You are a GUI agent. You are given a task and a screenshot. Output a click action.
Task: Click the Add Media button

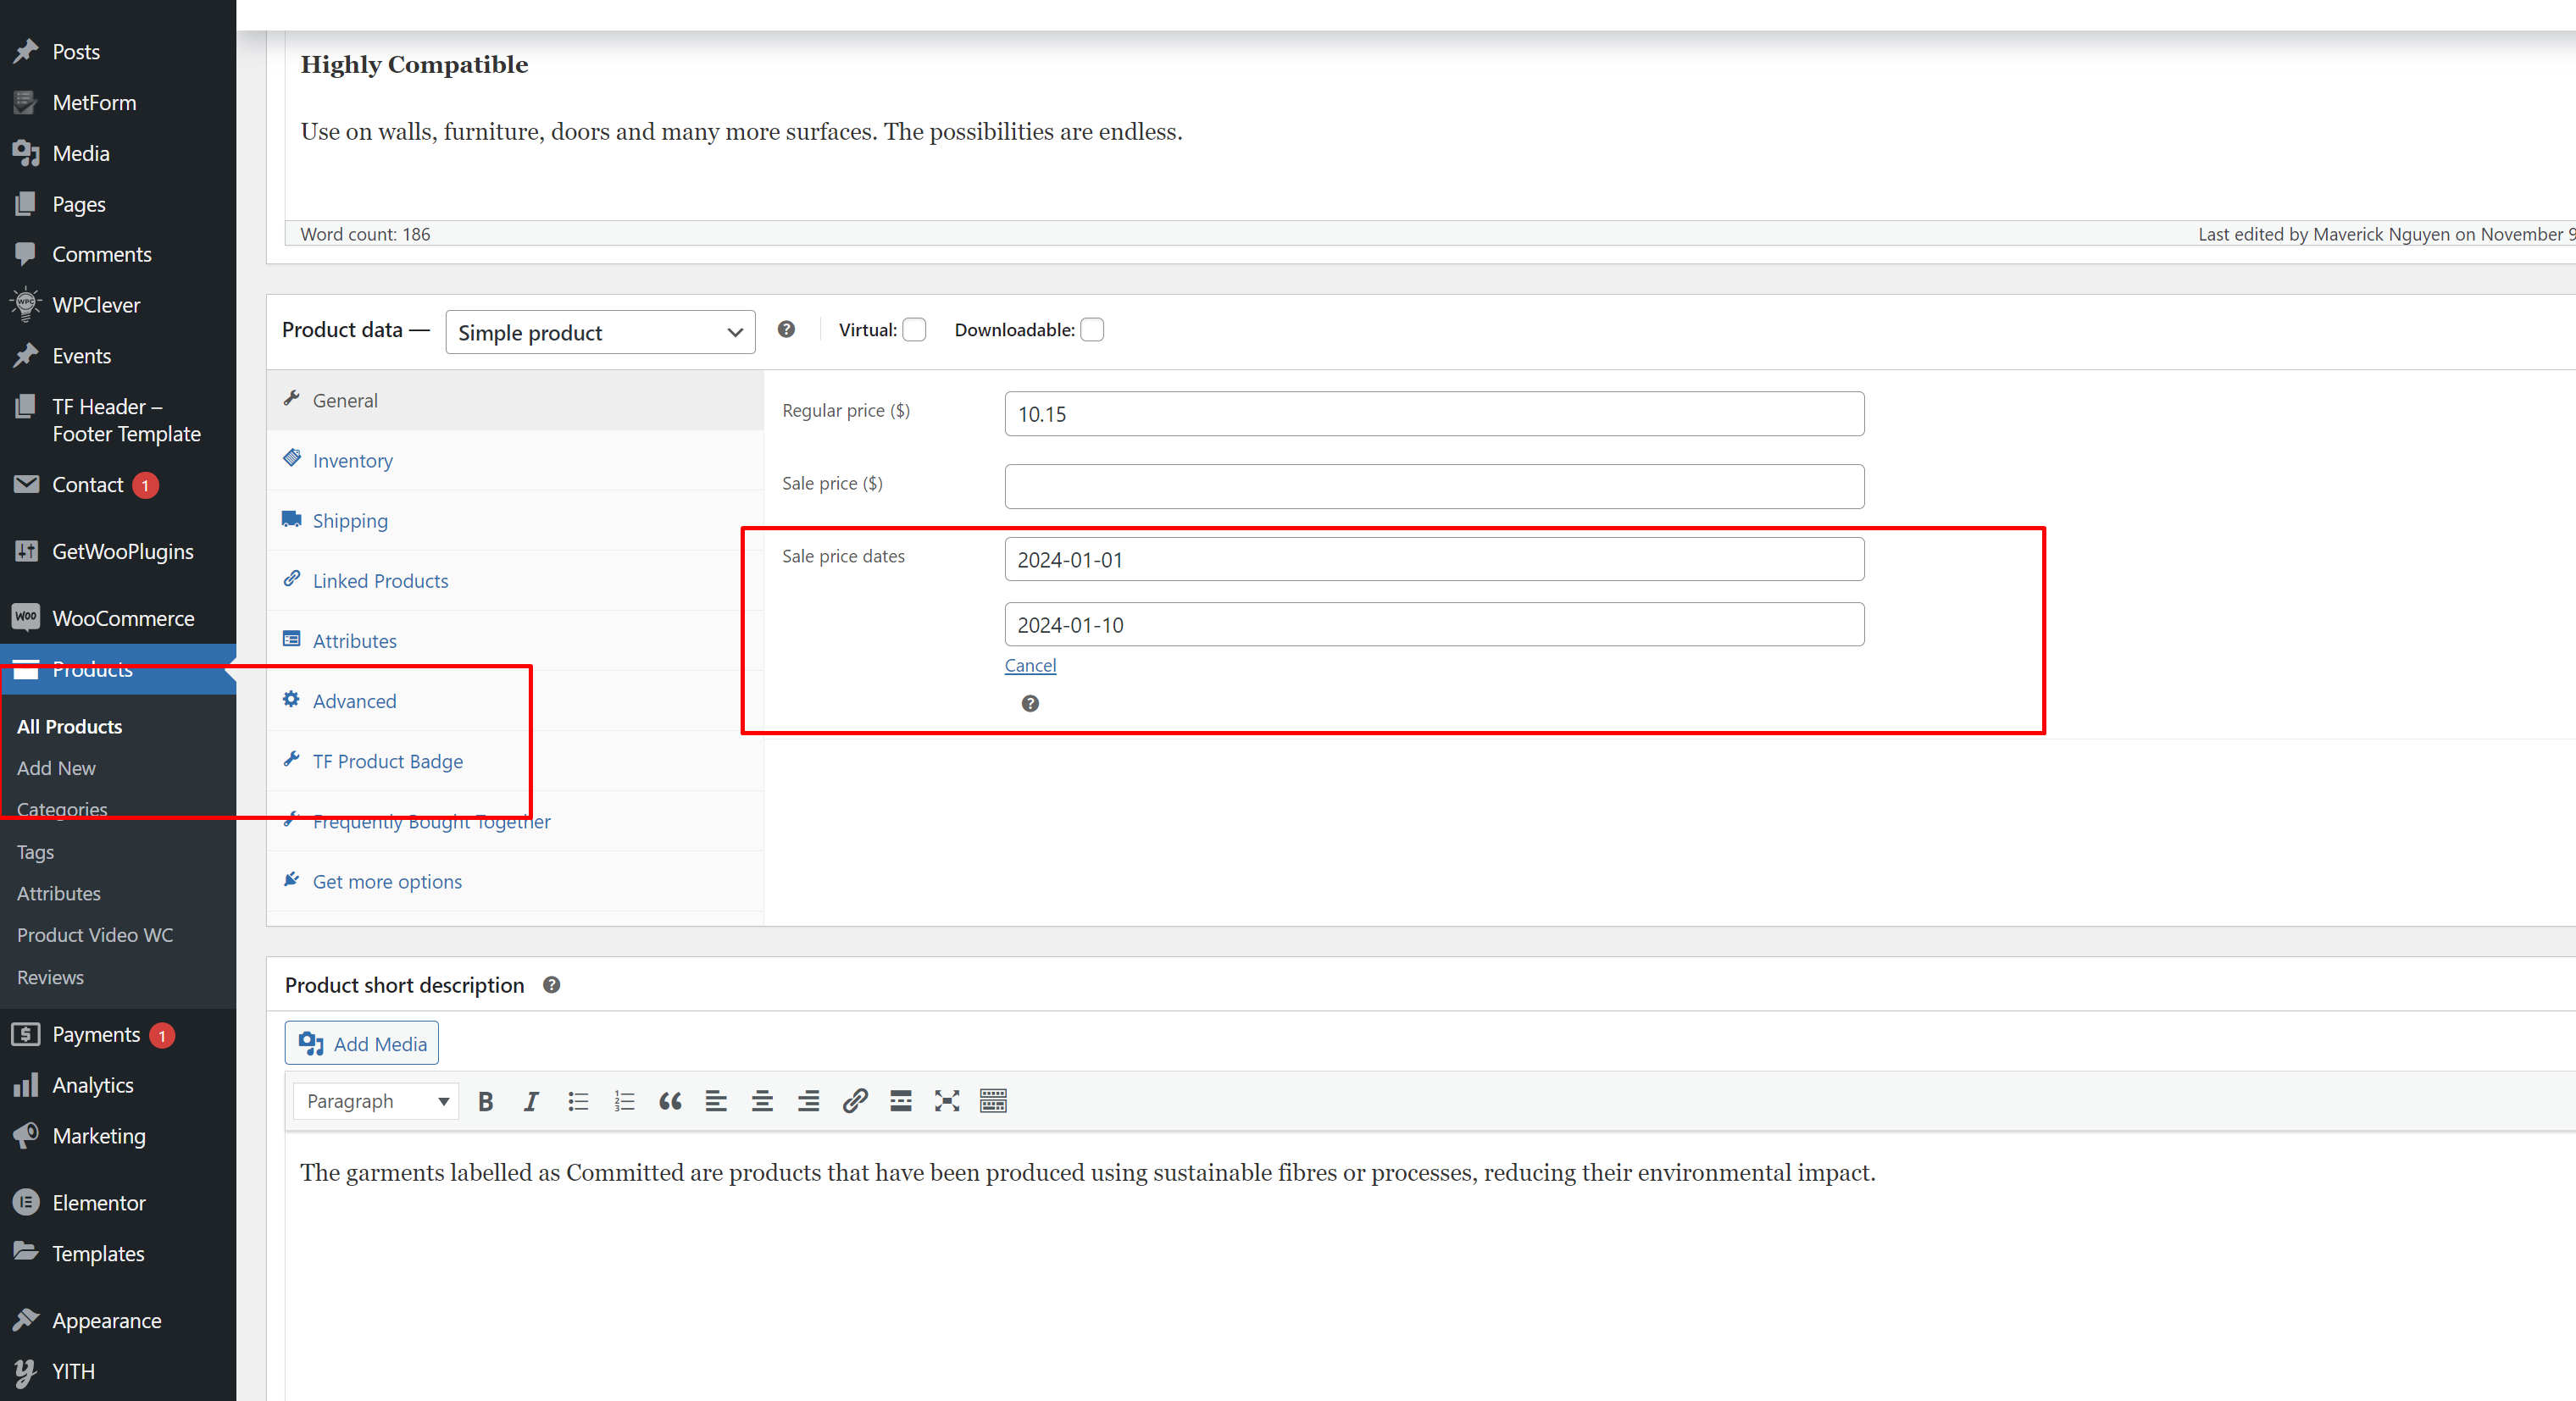362,1044
